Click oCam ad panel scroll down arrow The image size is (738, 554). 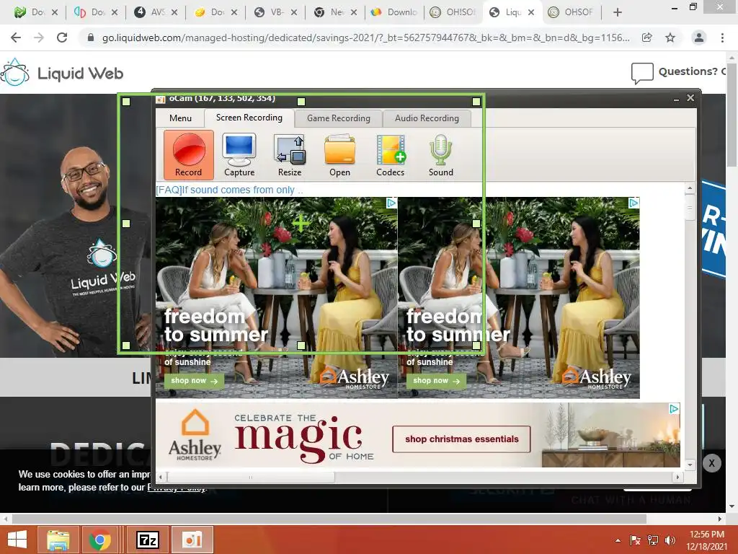690,465
